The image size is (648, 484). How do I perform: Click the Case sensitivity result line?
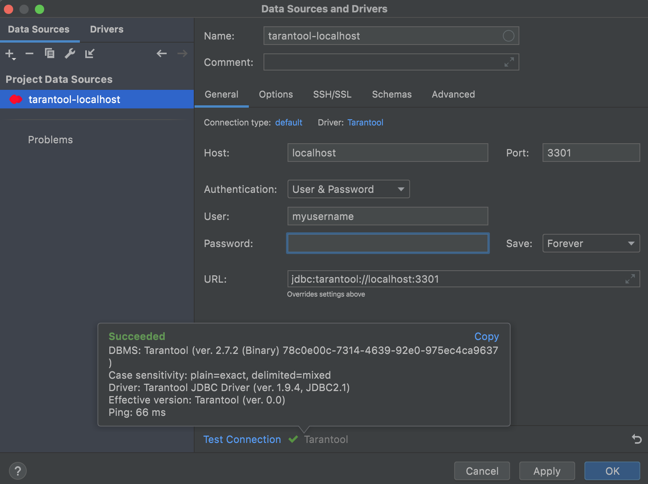[220, 375]
